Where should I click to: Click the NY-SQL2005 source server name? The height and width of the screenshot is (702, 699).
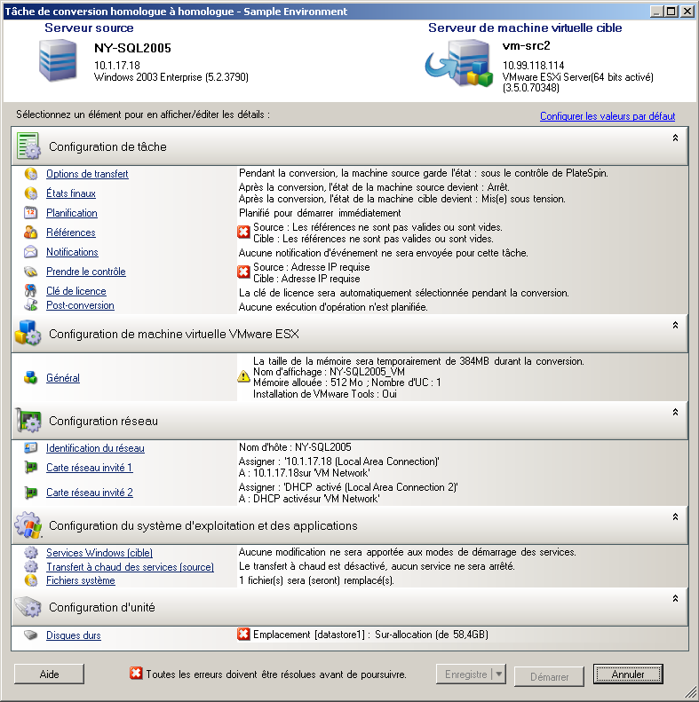(x=132, y=48)
